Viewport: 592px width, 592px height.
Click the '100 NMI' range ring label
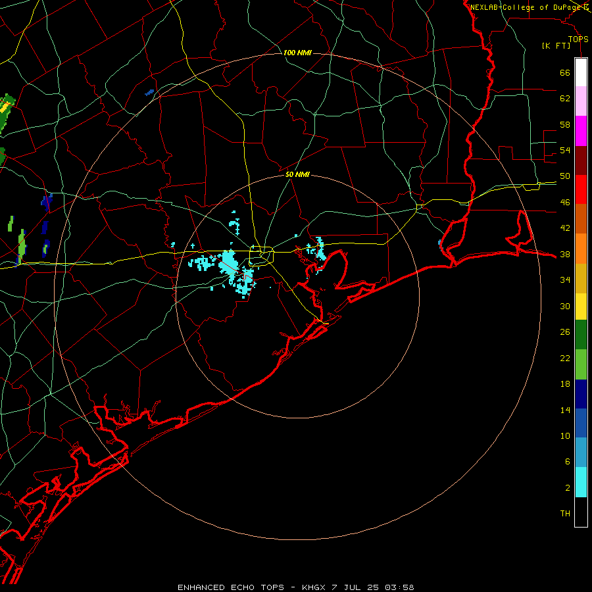tap(297, 53)
